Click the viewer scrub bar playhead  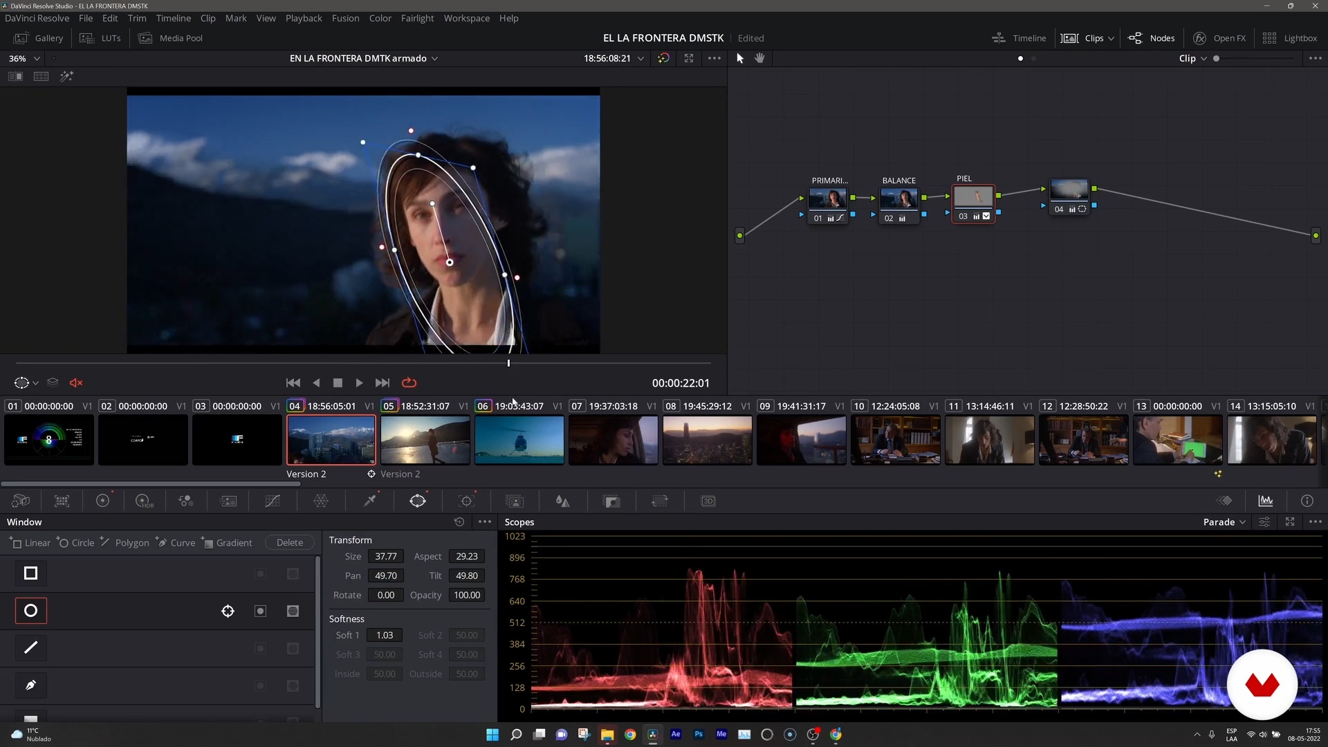tap(508, 362)
